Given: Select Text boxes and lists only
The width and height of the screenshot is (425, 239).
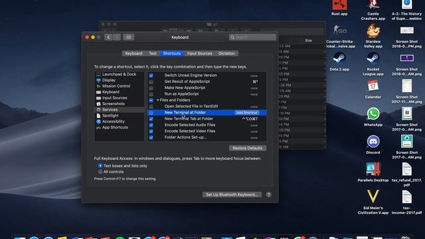Looking at the screenshot, I should (100, 165).
